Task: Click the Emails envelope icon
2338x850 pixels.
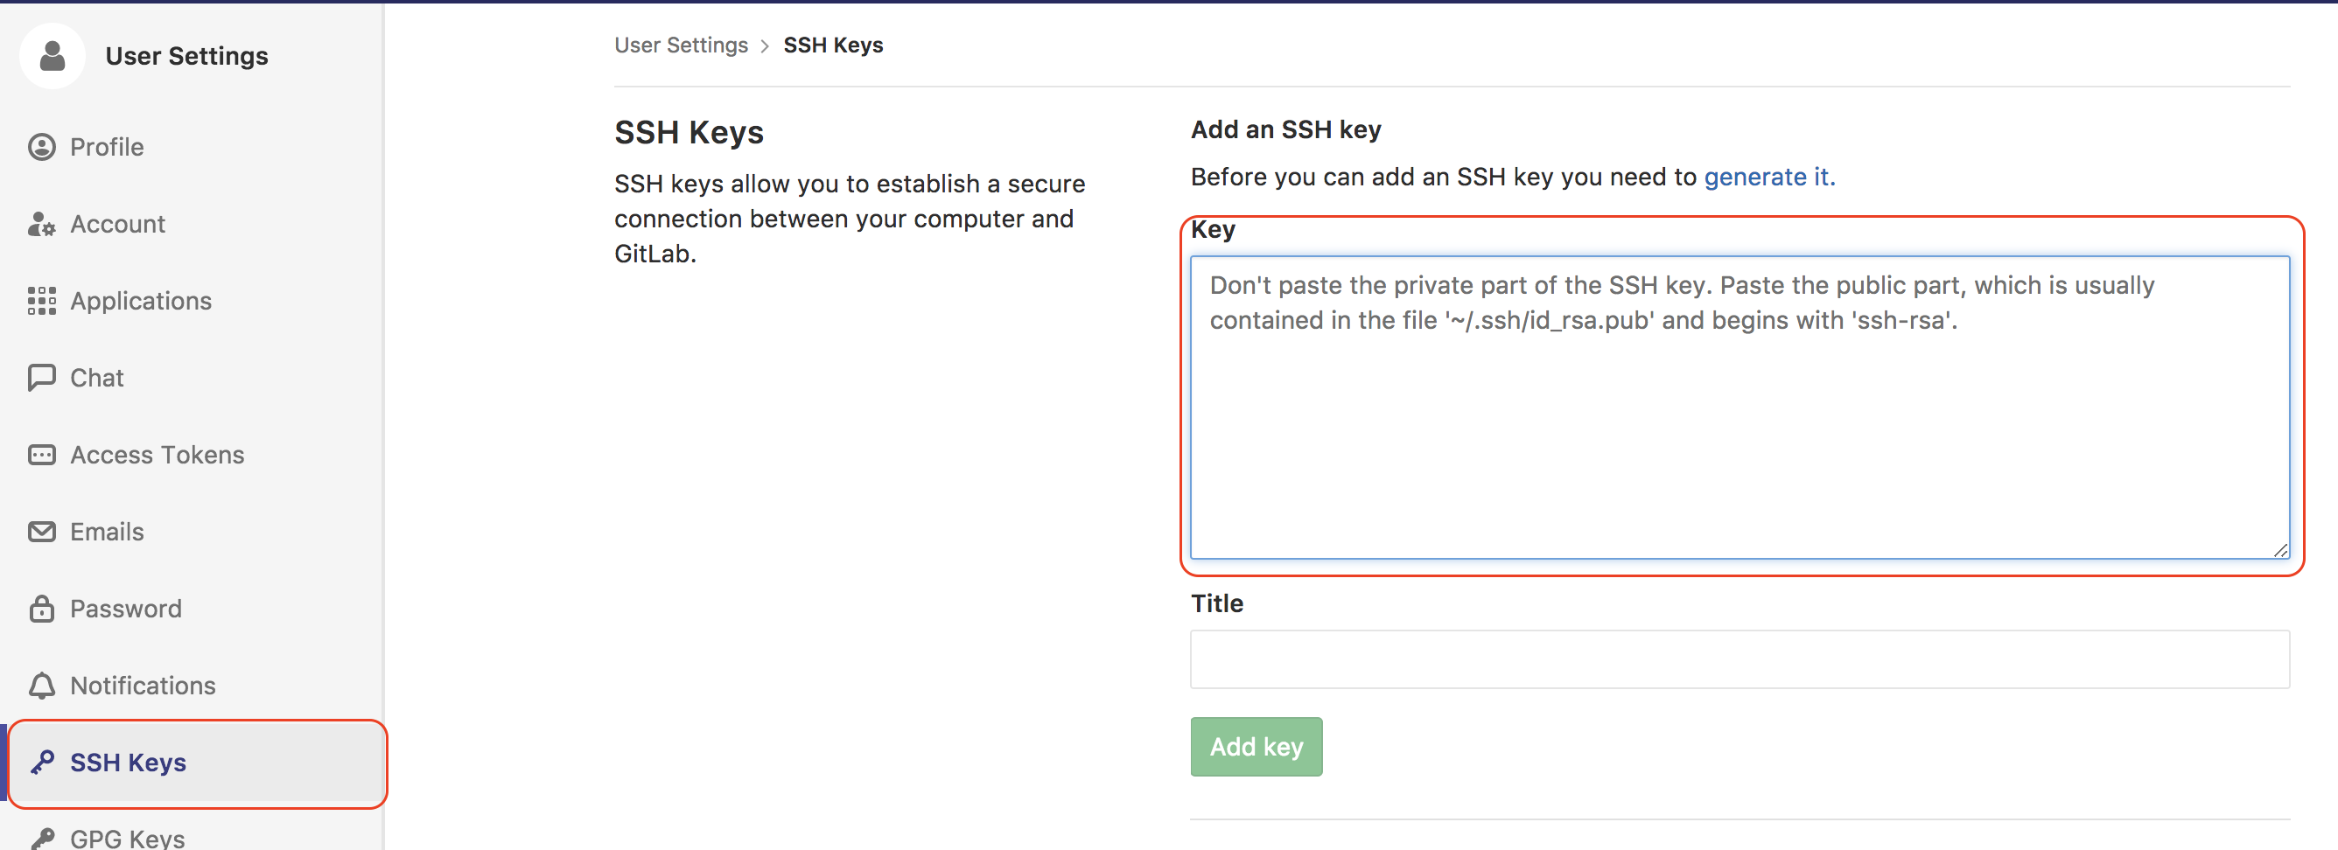Action: click(42, 532)
